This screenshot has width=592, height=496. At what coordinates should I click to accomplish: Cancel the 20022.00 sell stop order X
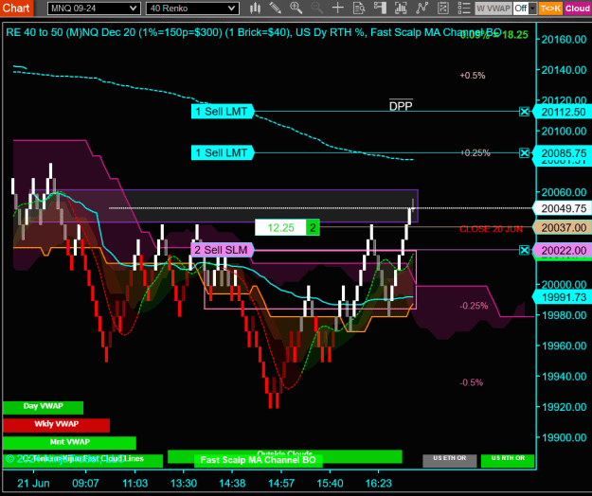(x=524, y=250)
